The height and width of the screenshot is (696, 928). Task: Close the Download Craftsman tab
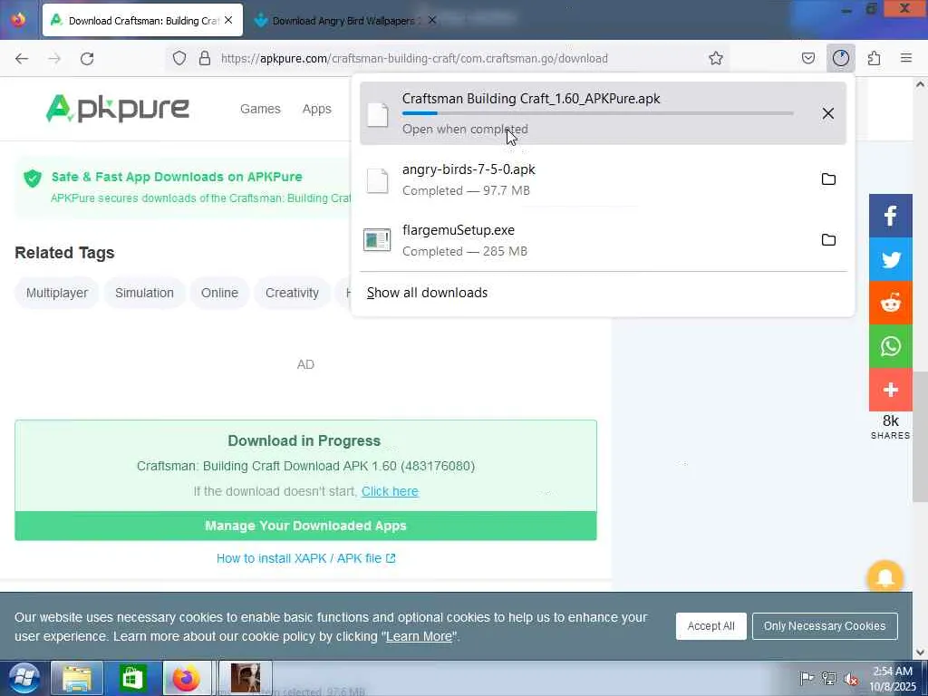click(228, 20)
